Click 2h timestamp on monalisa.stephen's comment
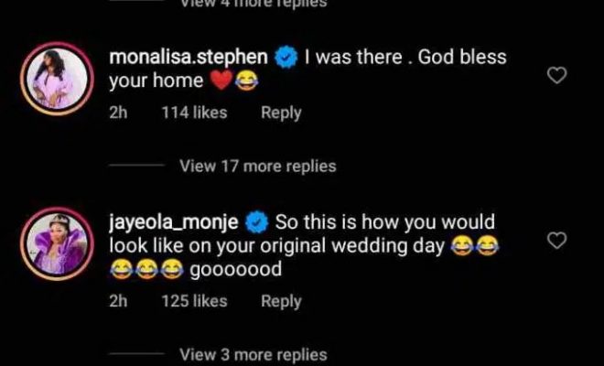Viewport: 604px width, 366px height. tap(118, 113)
